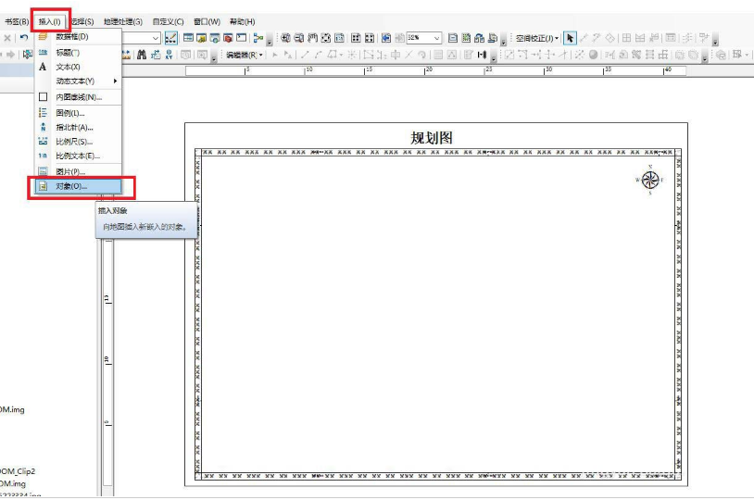Click the H split tool icon
754x500 pixels.
482,55
